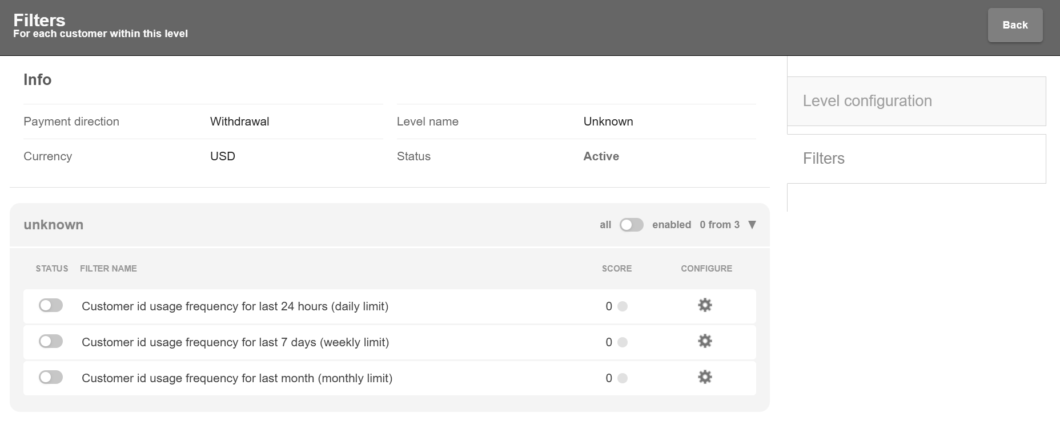Click the 'unknown' group header title
1060x421 pixels.
point(54,225)
